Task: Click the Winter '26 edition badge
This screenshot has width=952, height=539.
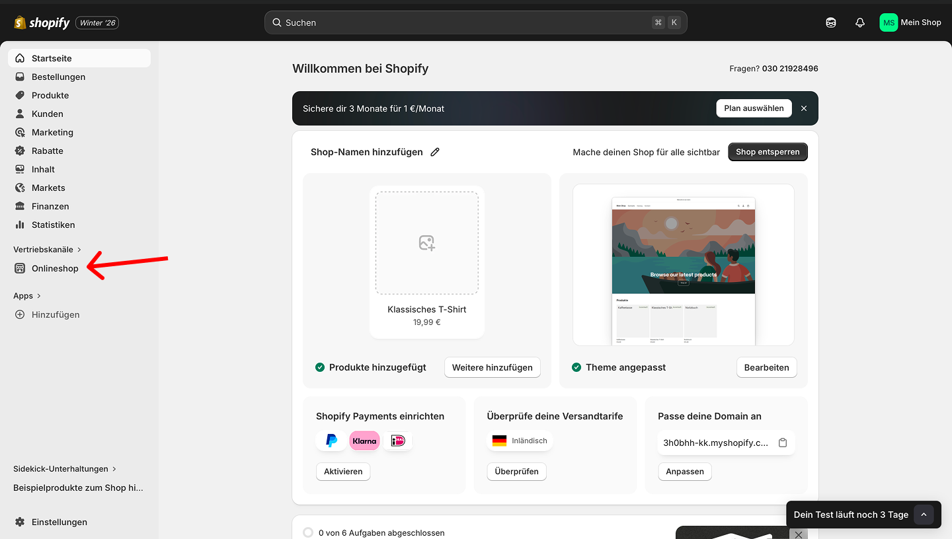Action: click(98, 22)
